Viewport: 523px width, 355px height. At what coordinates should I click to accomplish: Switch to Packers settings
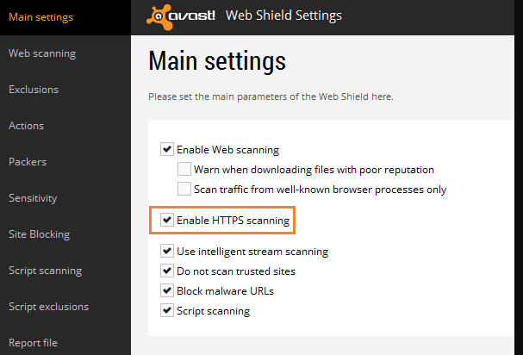(28, 162)
